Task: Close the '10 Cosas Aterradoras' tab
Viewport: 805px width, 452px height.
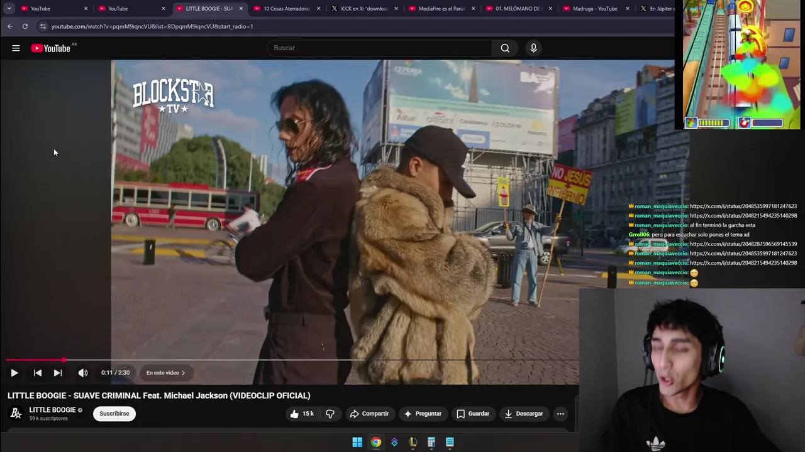Action: tap(318, 9)
